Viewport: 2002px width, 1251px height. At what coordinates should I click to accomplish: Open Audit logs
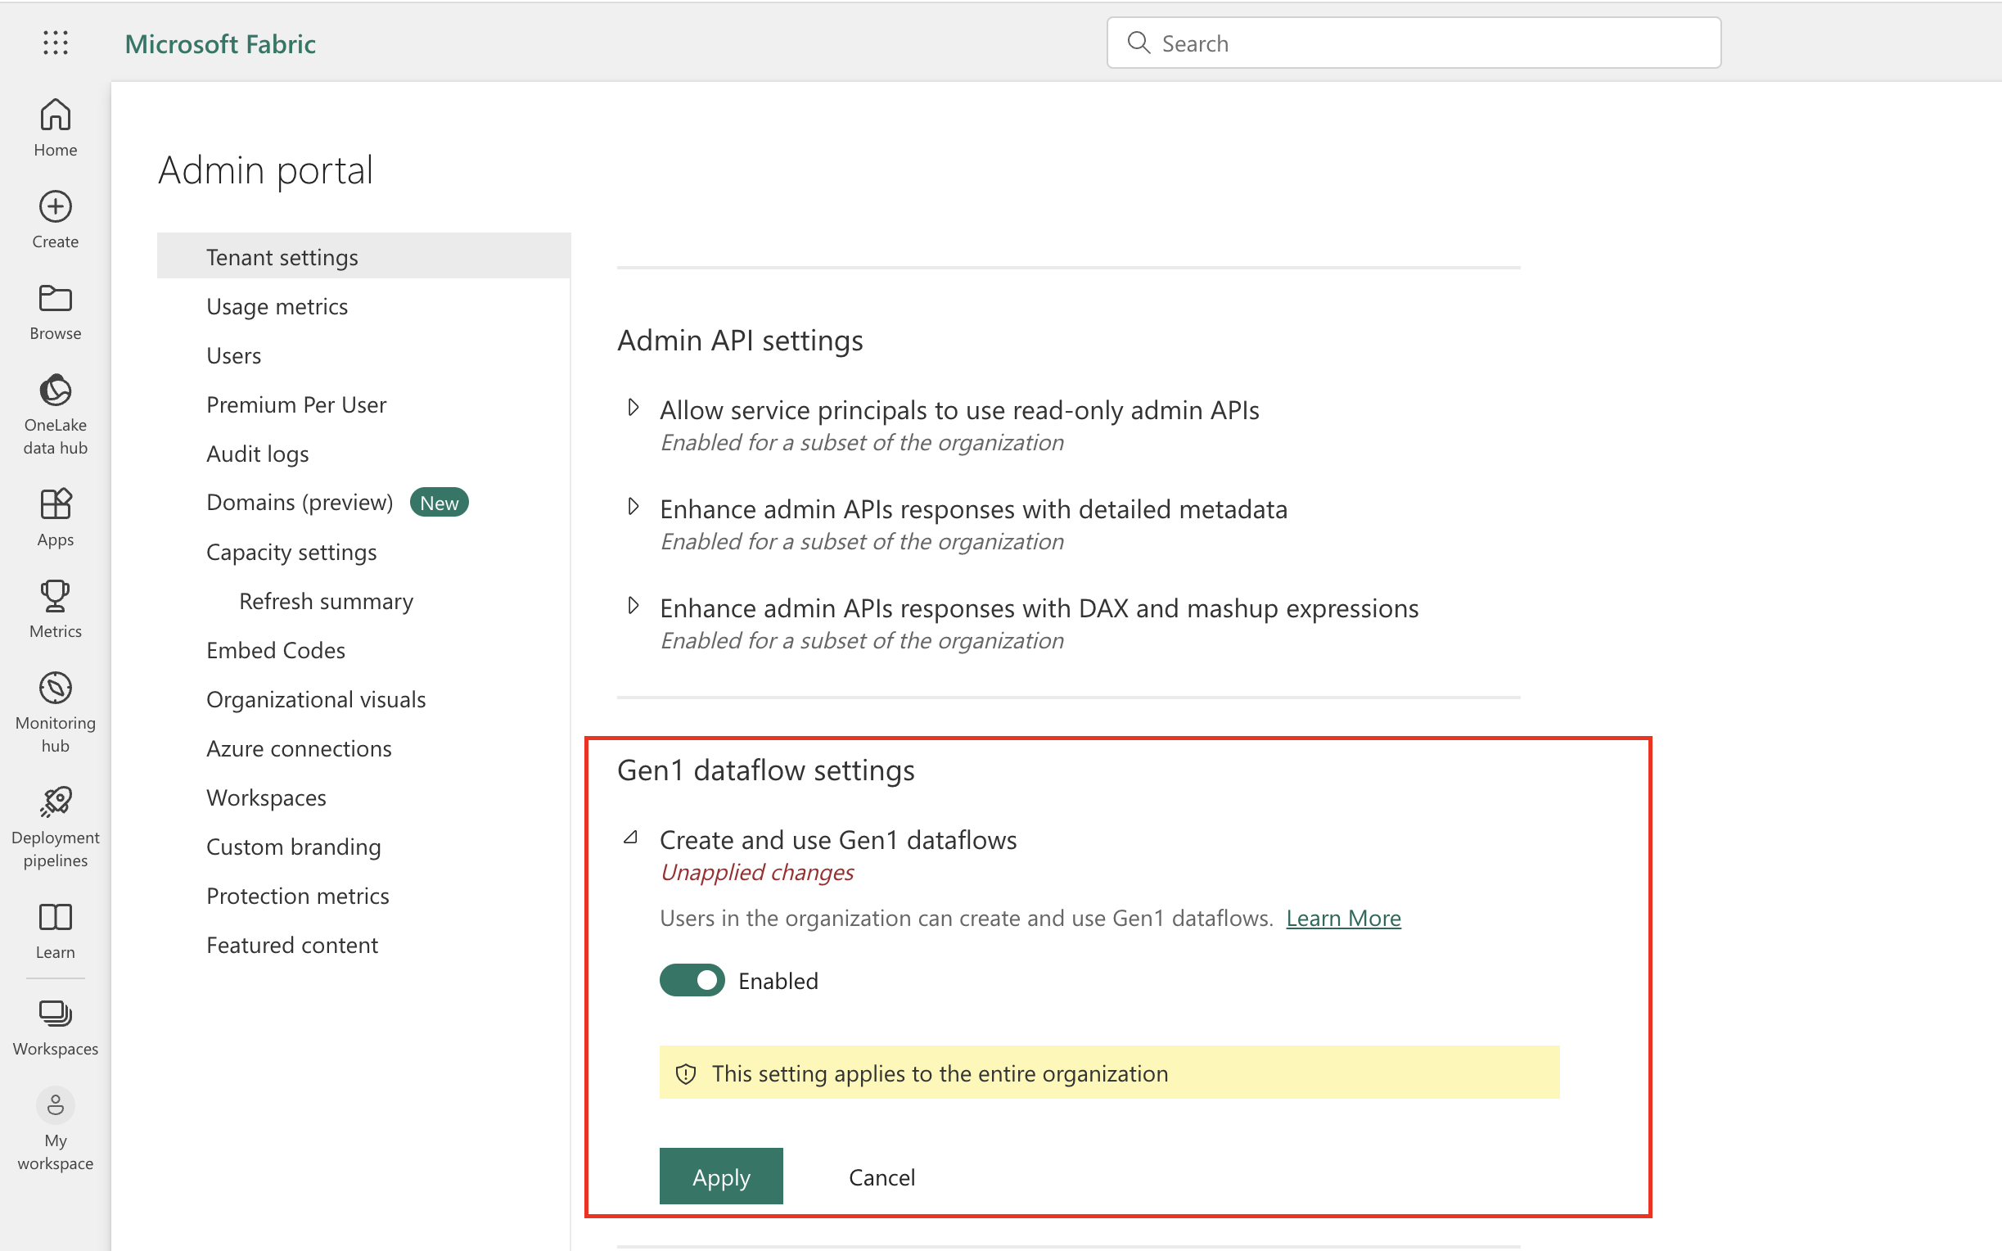(257, 454)
